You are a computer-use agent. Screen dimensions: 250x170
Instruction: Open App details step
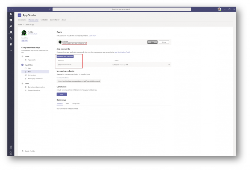[x=32, y=60]
